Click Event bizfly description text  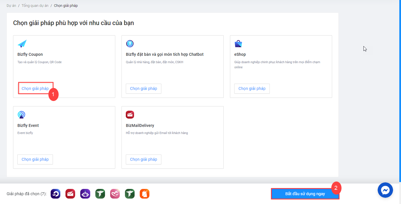click(x=25, y=133)
